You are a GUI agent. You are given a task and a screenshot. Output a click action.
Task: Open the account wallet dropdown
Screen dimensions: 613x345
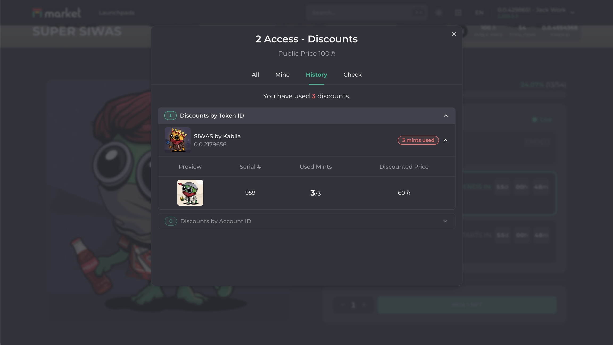coord(536,13)
